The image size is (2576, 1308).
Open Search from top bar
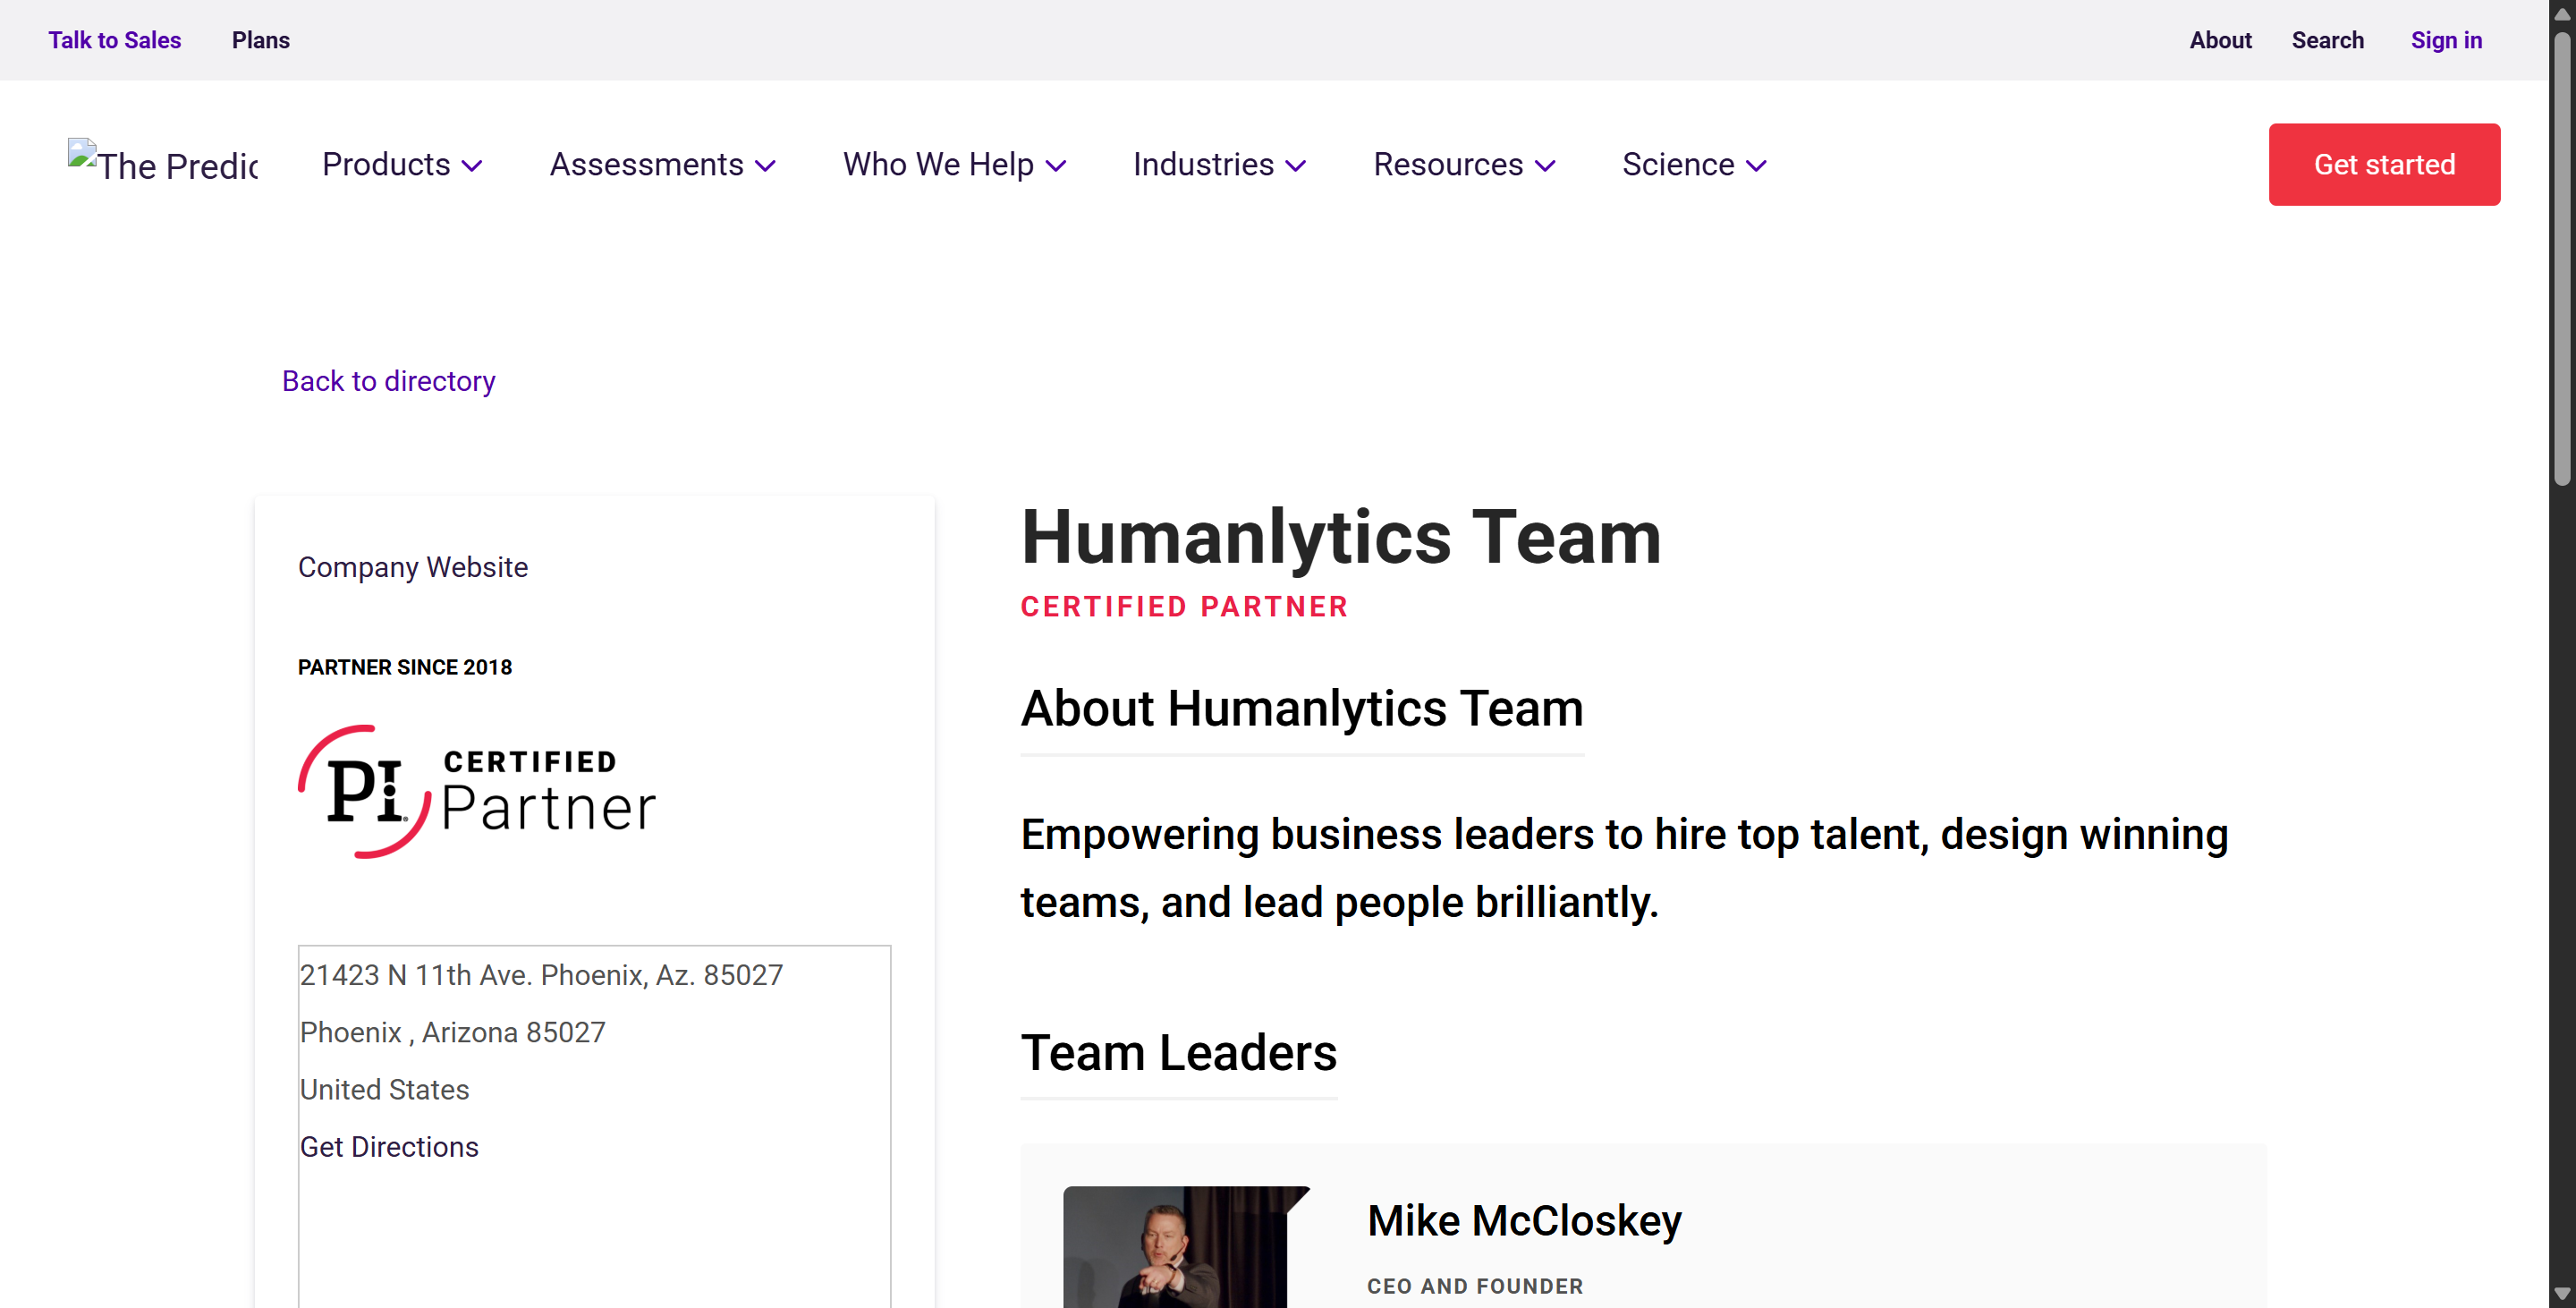click(x=2327, y=40)
